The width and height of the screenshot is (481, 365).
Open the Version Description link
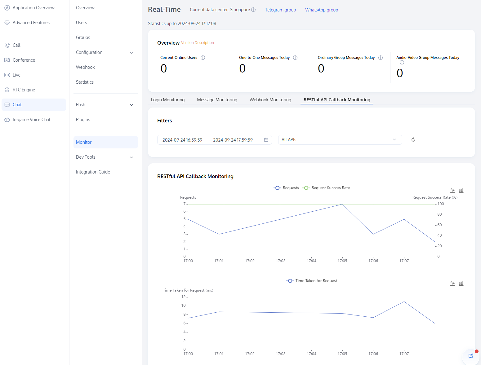point(197,43)
